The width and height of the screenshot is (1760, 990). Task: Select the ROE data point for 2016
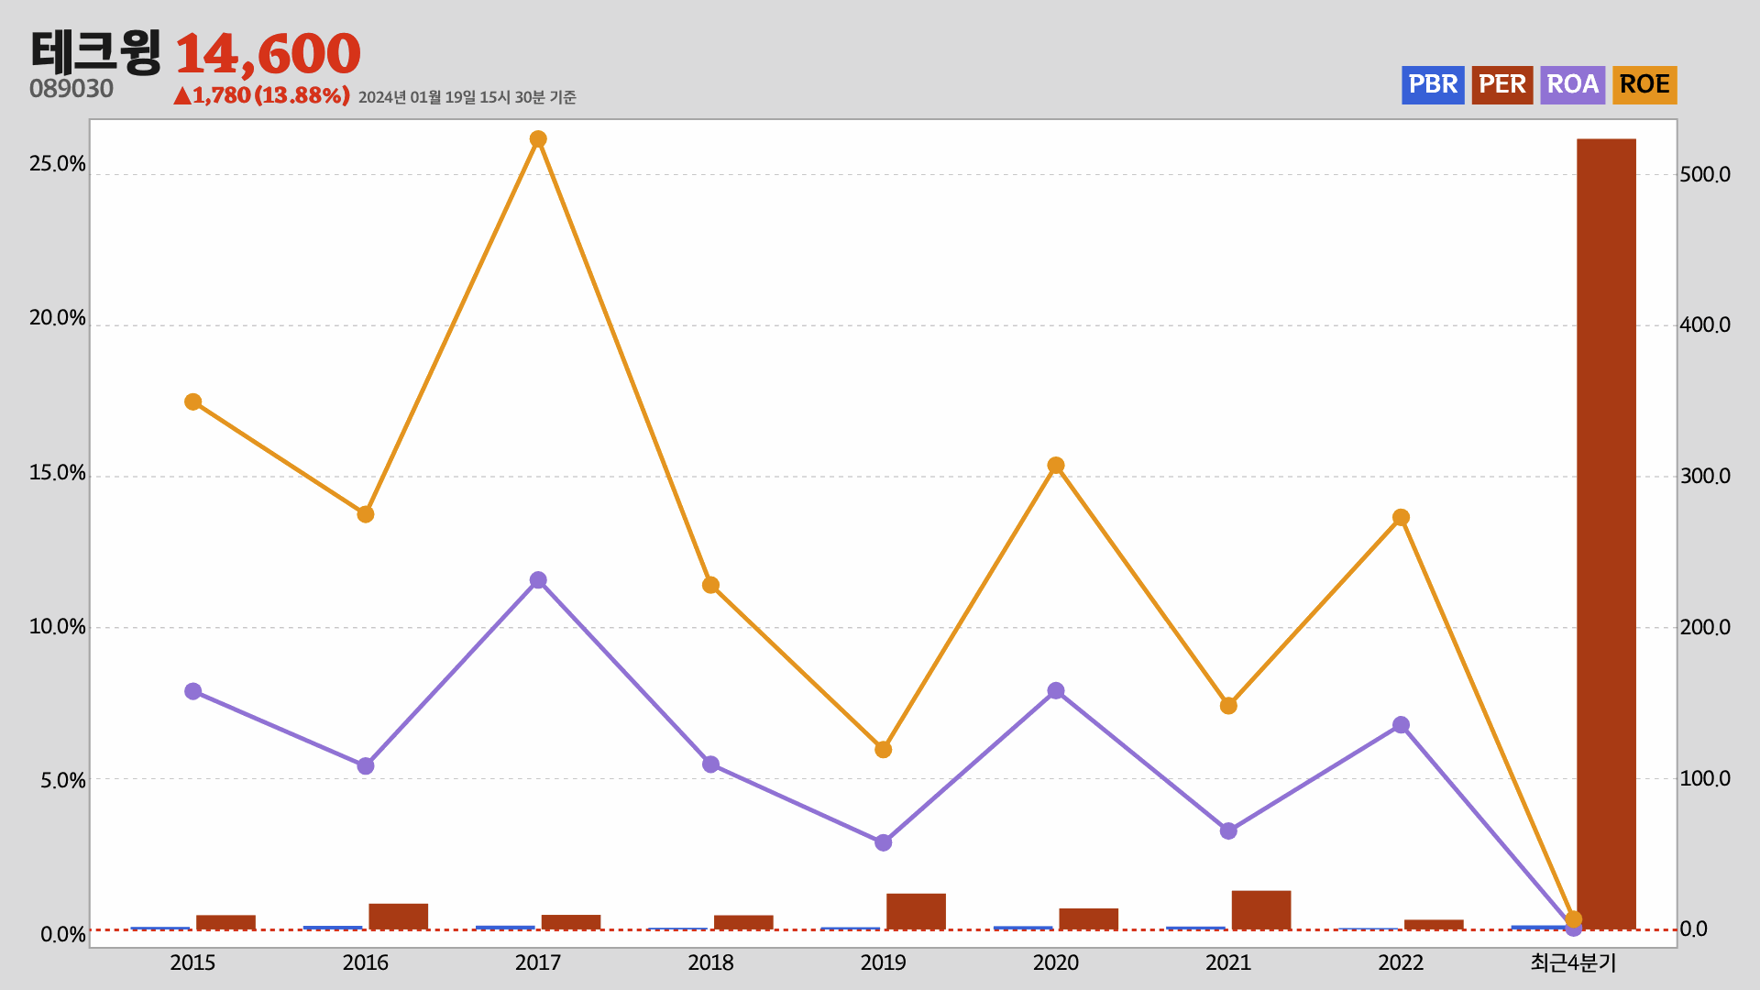coord(366,514)
